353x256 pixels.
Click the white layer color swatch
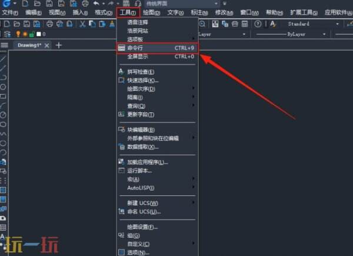[x=39, y=34]
